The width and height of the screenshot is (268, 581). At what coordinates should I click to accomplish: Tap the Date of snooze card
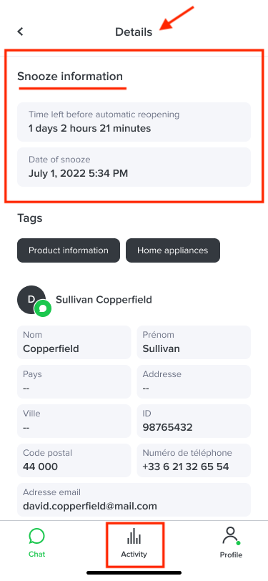tap(134, 167)
